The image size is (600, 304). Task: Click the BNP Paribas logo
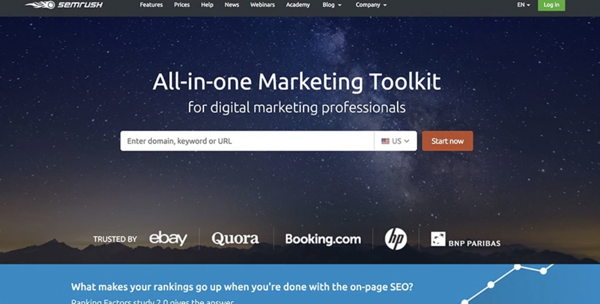pyautogui.click(x=465, y=240)
